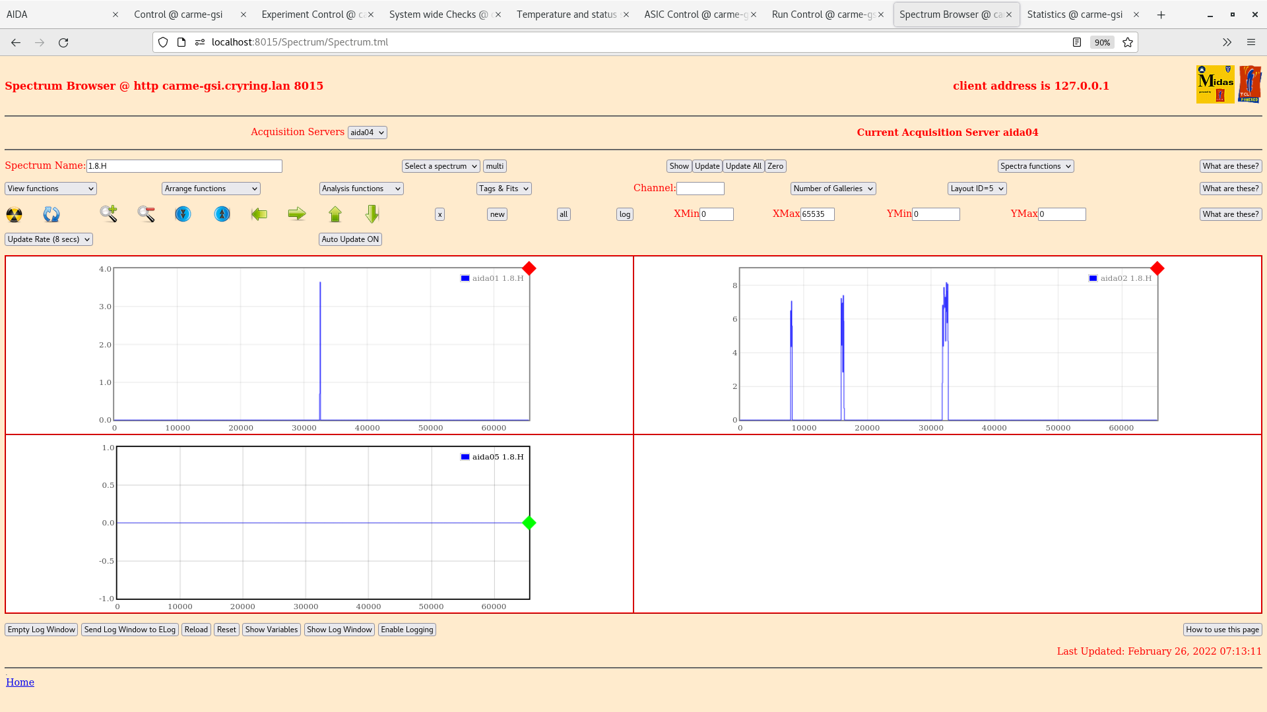Click the yellow radiation zero-spectra icon
The width and height of the screenshot is (1267, 712).
point(14,214)
